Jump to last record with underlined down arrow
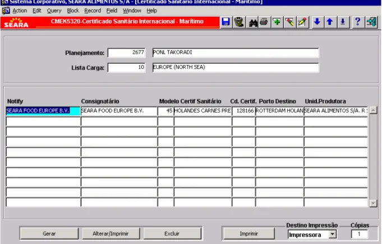Screen dimensions: 382x244 (343, 22)
